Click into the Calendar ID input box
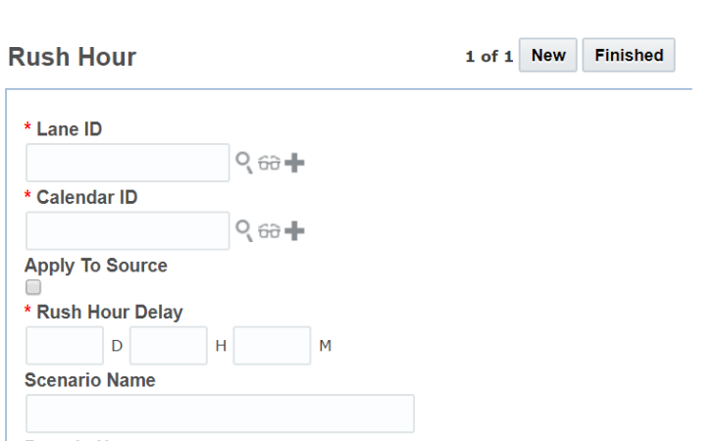This screenshot has height=441, width=715. pyautogui.click(x=128, y=231)
